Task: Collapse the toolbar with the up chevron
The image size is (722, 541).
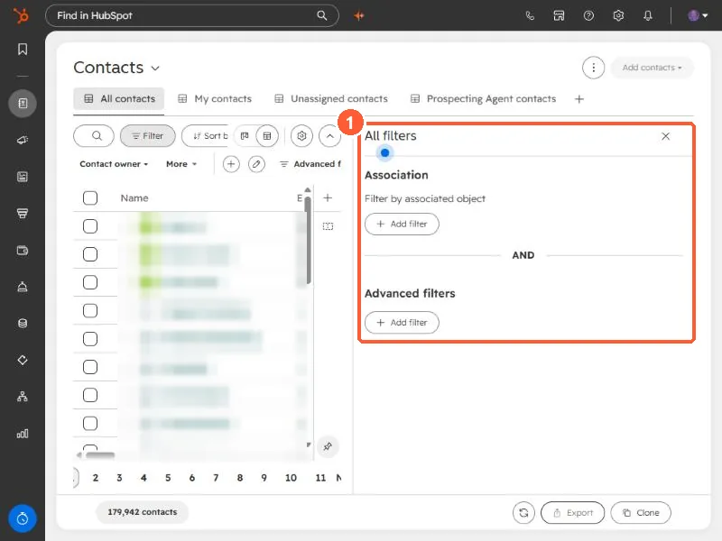Action: click(x=329, y=136)
